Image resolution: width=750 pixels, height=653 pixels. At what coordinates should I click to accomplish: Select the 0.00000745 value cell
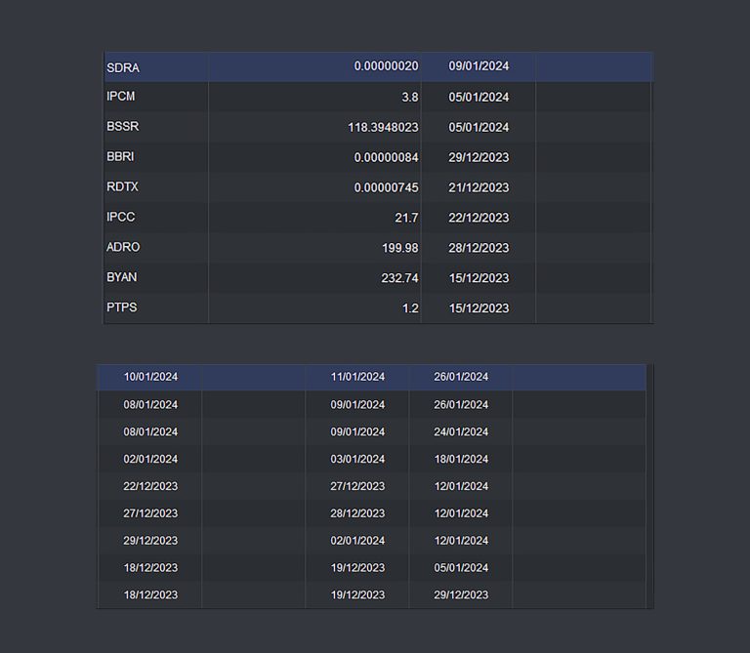pyautogui.click(x=386, y=187)
